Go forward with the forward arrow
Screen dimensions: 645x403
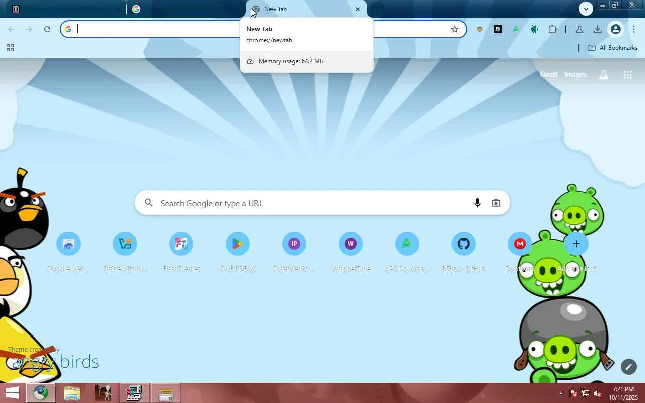29,29
